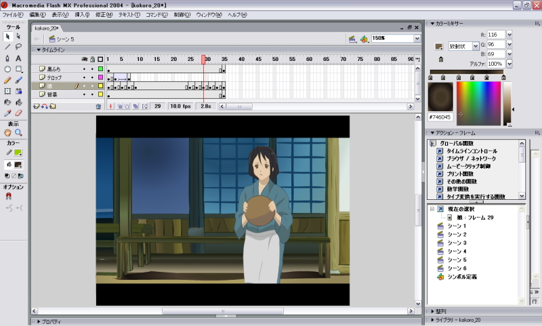542x326 pixels.
Task: Select the Text tool
Action: click(18, 58)
